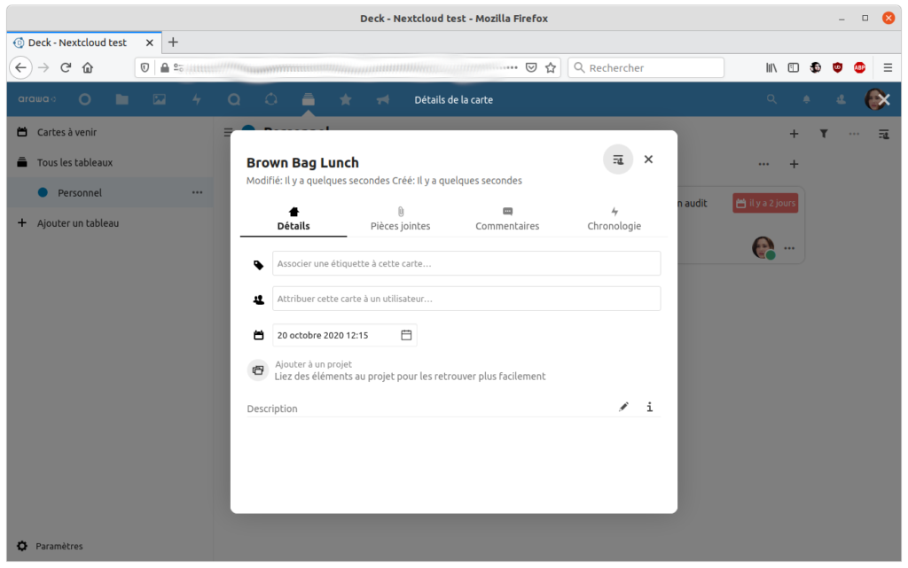The height and width of the screenshot is (568, 908).
Task: Save page to Pocket icon
Action: click(531, 67)
